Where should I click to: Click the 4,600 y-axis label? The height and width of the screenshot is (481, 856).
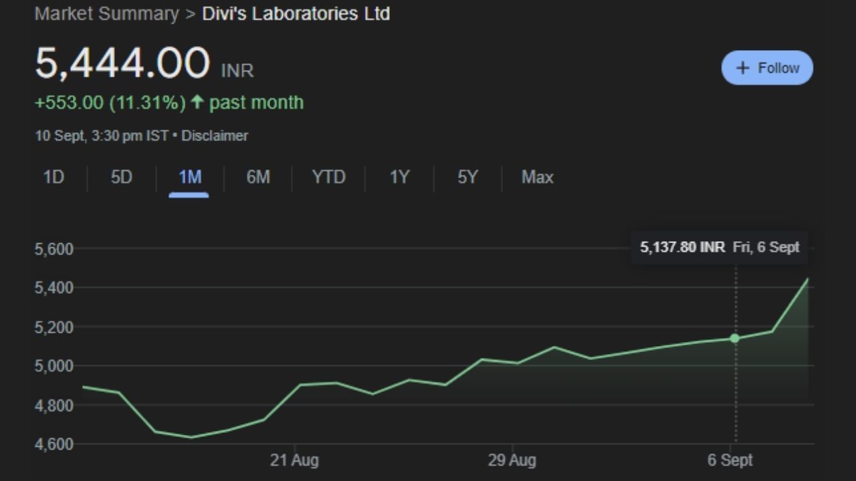coord(53,444)
